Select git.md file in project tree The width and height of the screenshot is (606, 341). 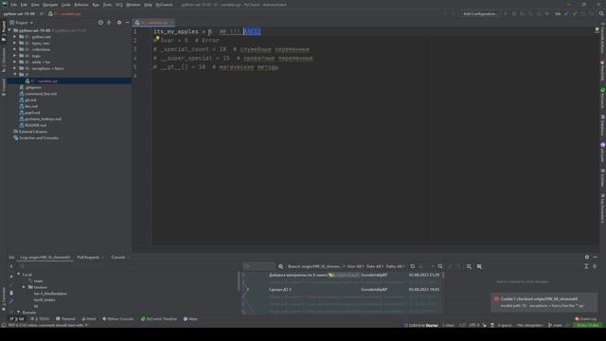27,99
